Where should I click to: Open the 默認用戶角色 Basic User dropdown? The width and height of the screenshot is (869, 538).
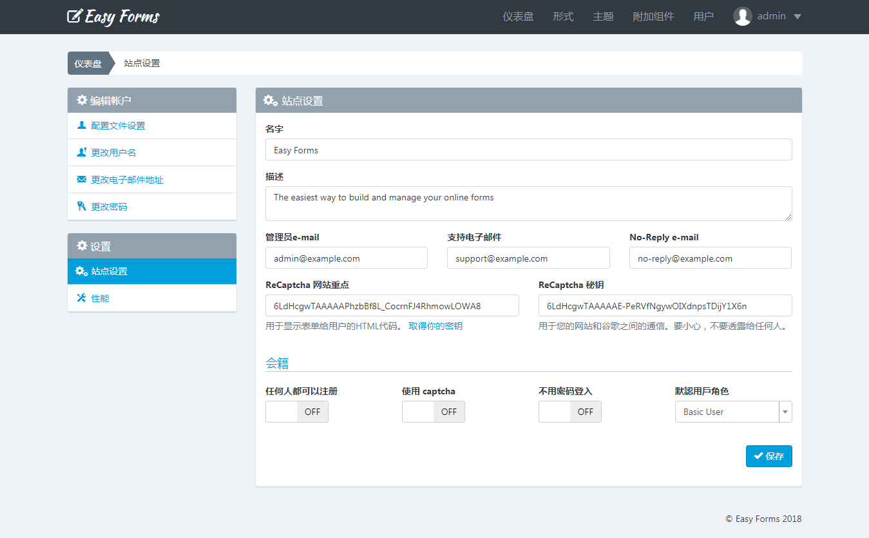pyautogui.click(x=733, y=412)
